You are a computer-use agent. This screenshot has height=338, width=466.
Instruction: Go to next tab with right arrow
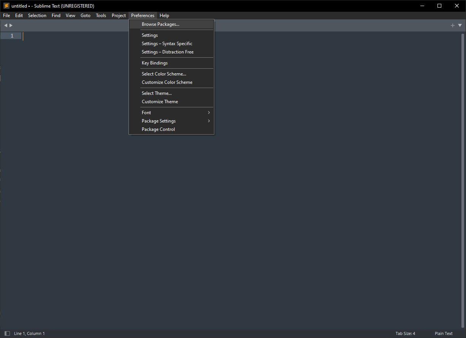coord(11,25)
